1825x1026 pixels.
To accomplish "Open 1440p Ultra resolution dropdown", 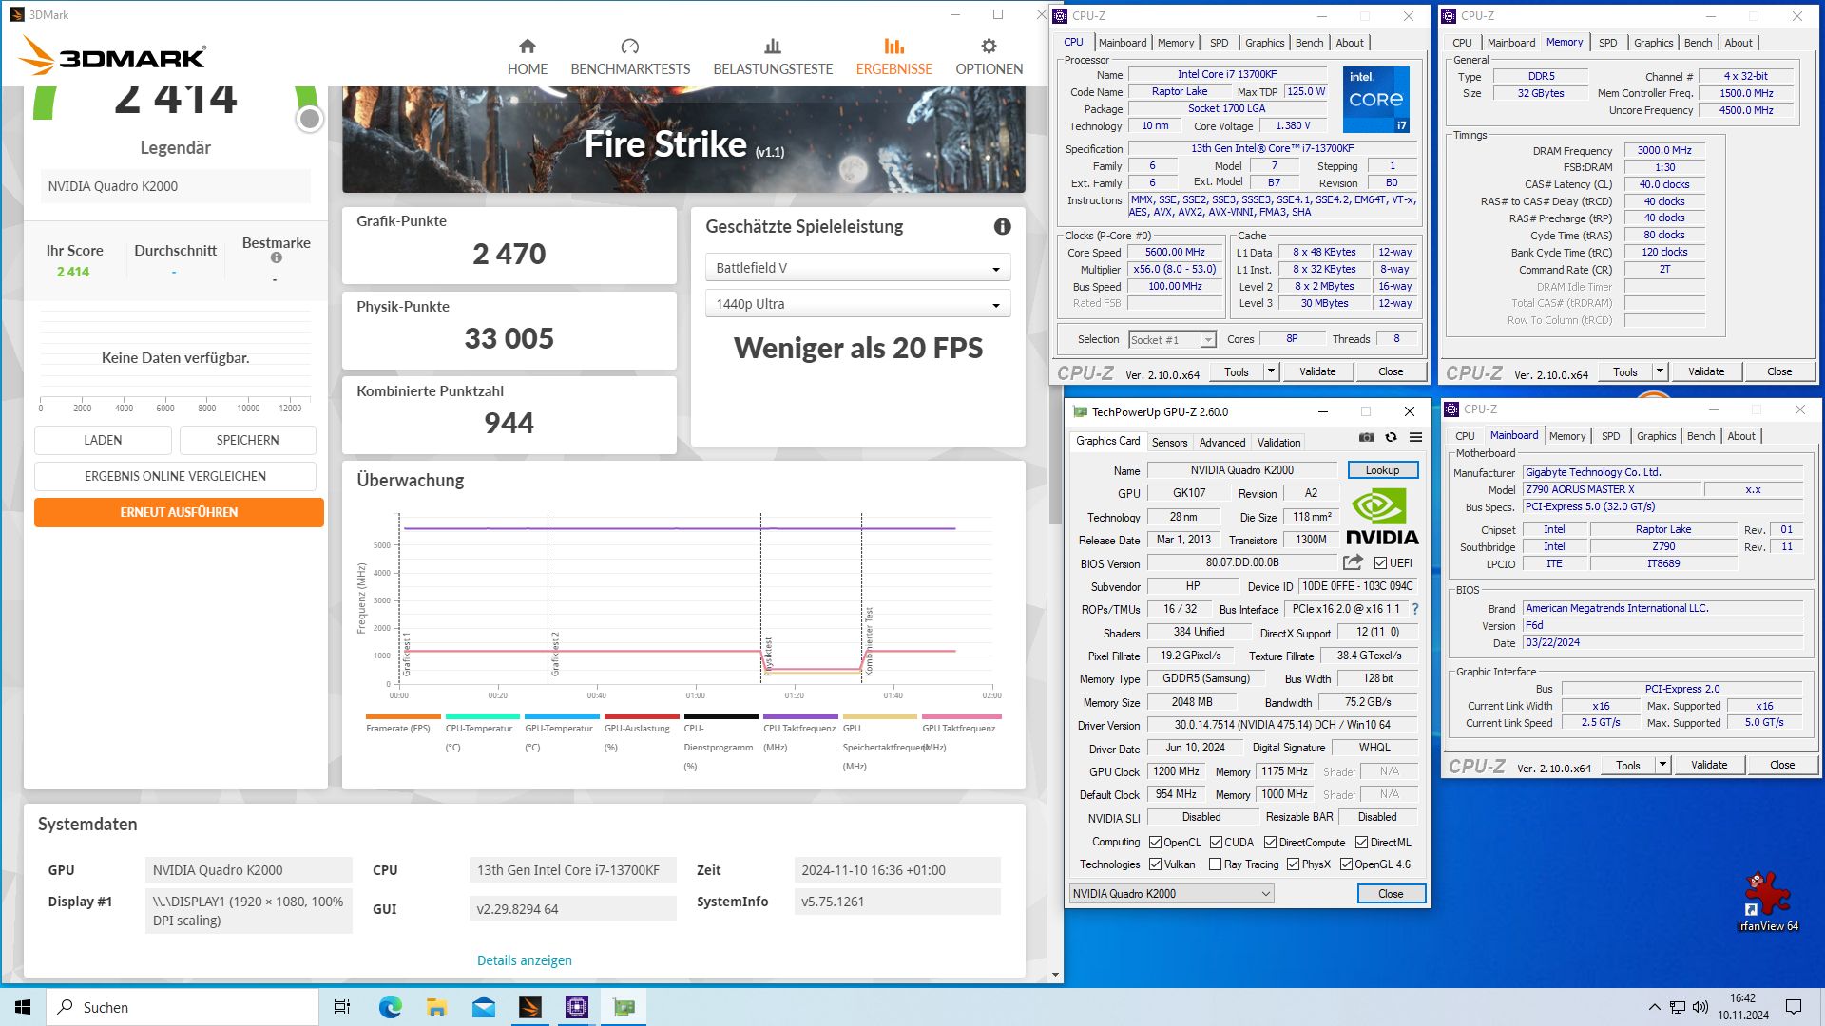I will [857, 304].
